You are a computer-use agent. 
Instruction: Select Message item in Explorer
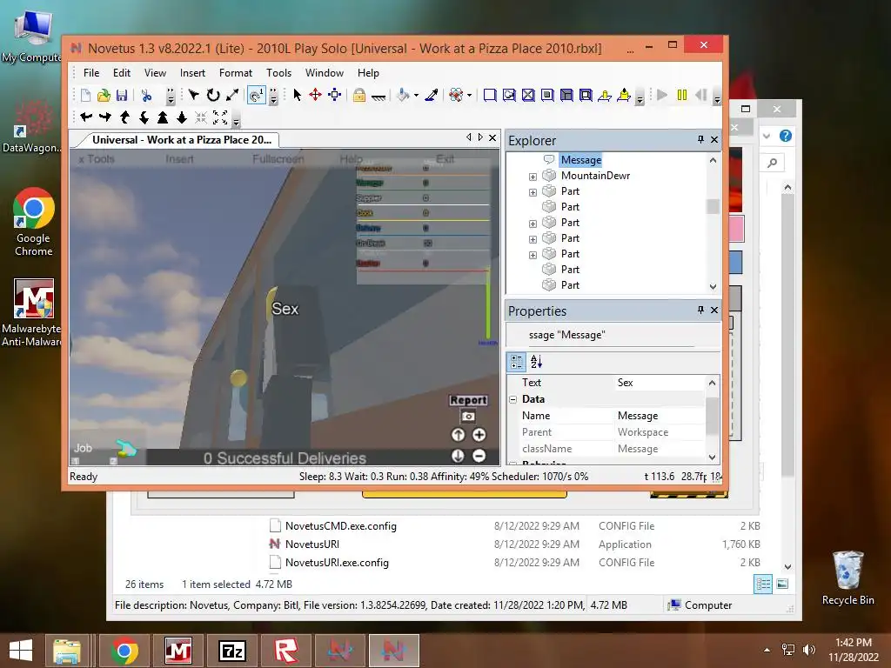click(x=580, y=160)
